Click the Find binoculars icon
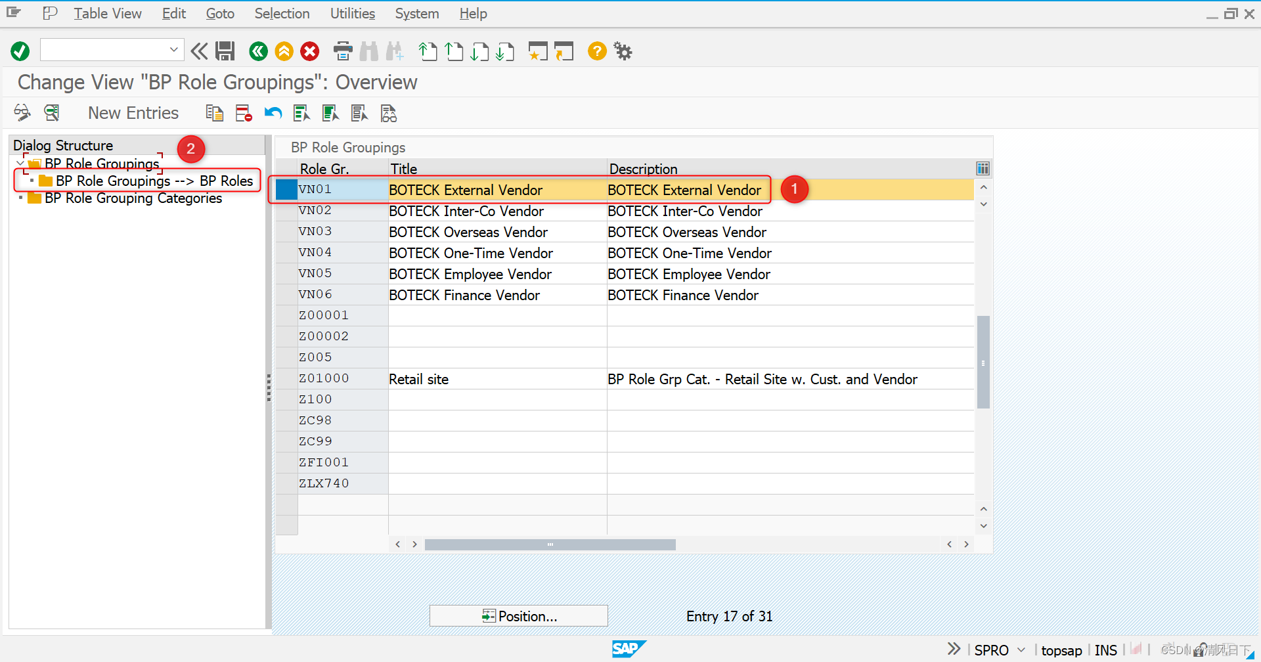Viewport: 1261px width, 662px height. pos(369,51)
